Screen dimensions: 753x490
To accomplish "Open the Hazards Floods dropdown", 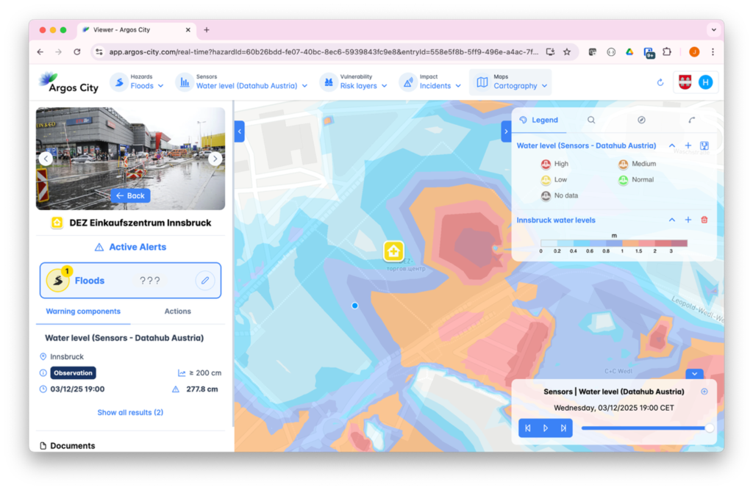I will [137, 82].
